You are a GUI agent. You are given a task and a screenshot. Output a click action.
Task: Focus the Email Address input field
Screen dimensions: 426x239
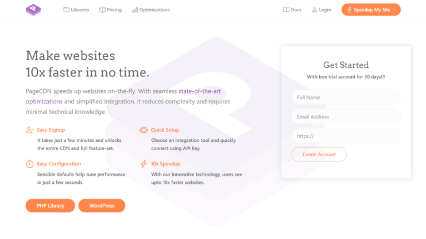pyautogui.click(x=346, y=117)
